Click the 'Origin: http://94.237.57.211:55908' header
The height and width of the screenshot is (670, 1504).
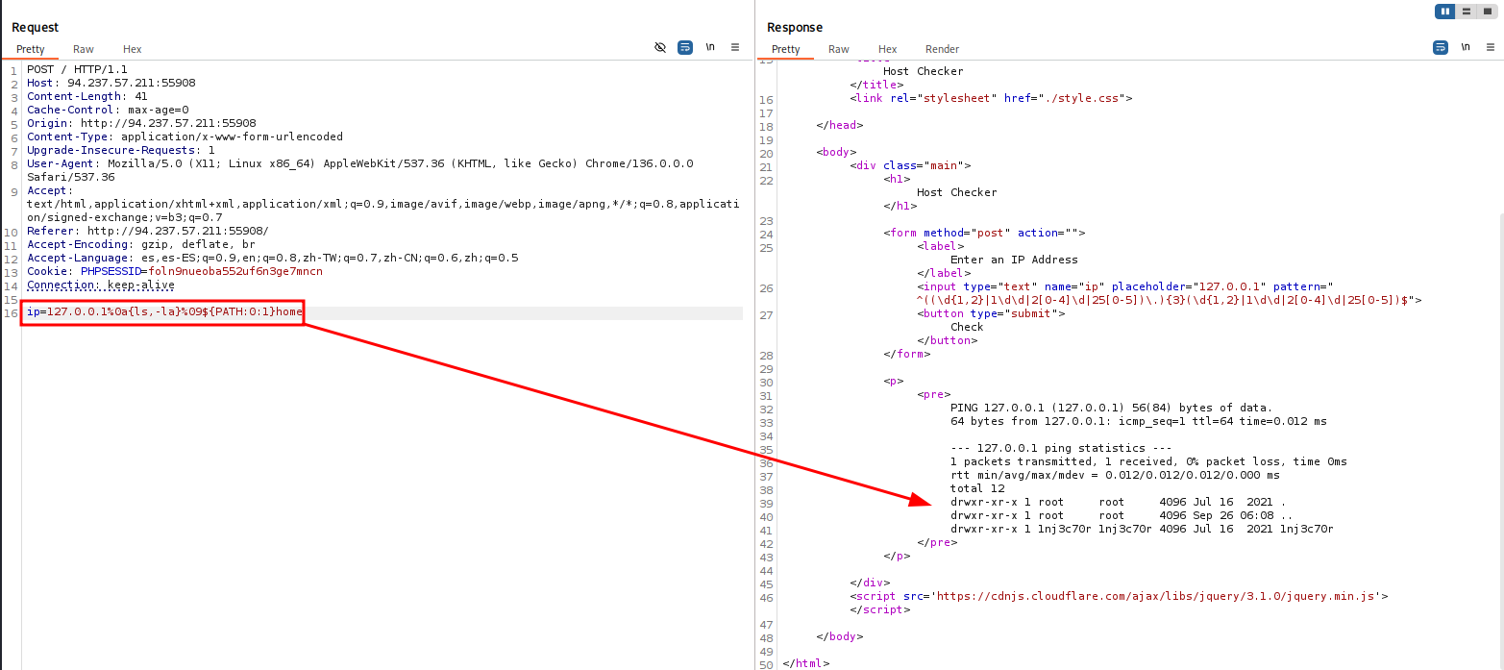click(141, 123)
